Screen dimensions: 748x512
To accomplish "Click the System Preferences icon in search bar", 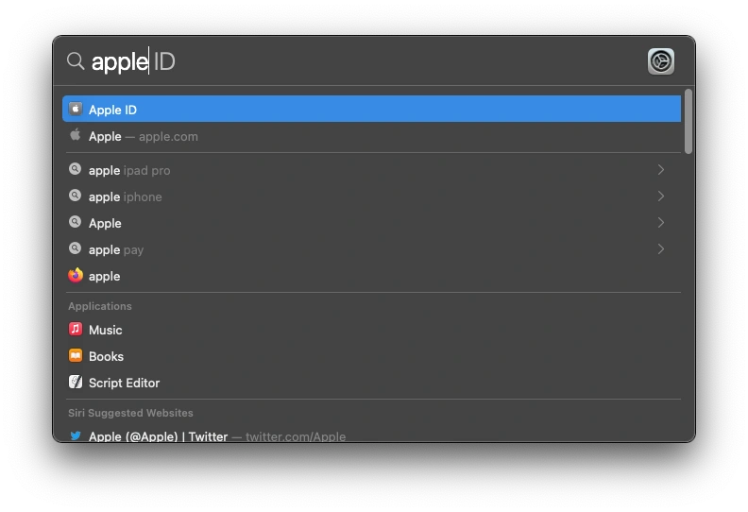I will click(x=661, y=61).
